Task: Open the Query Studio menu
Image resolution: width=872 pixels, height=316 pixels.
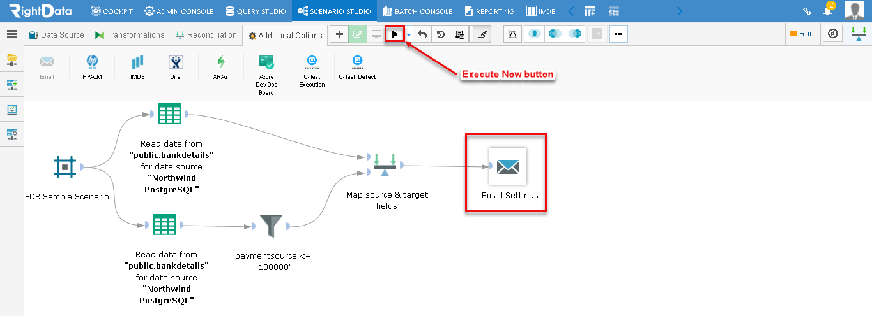Action: click(256, 11)
